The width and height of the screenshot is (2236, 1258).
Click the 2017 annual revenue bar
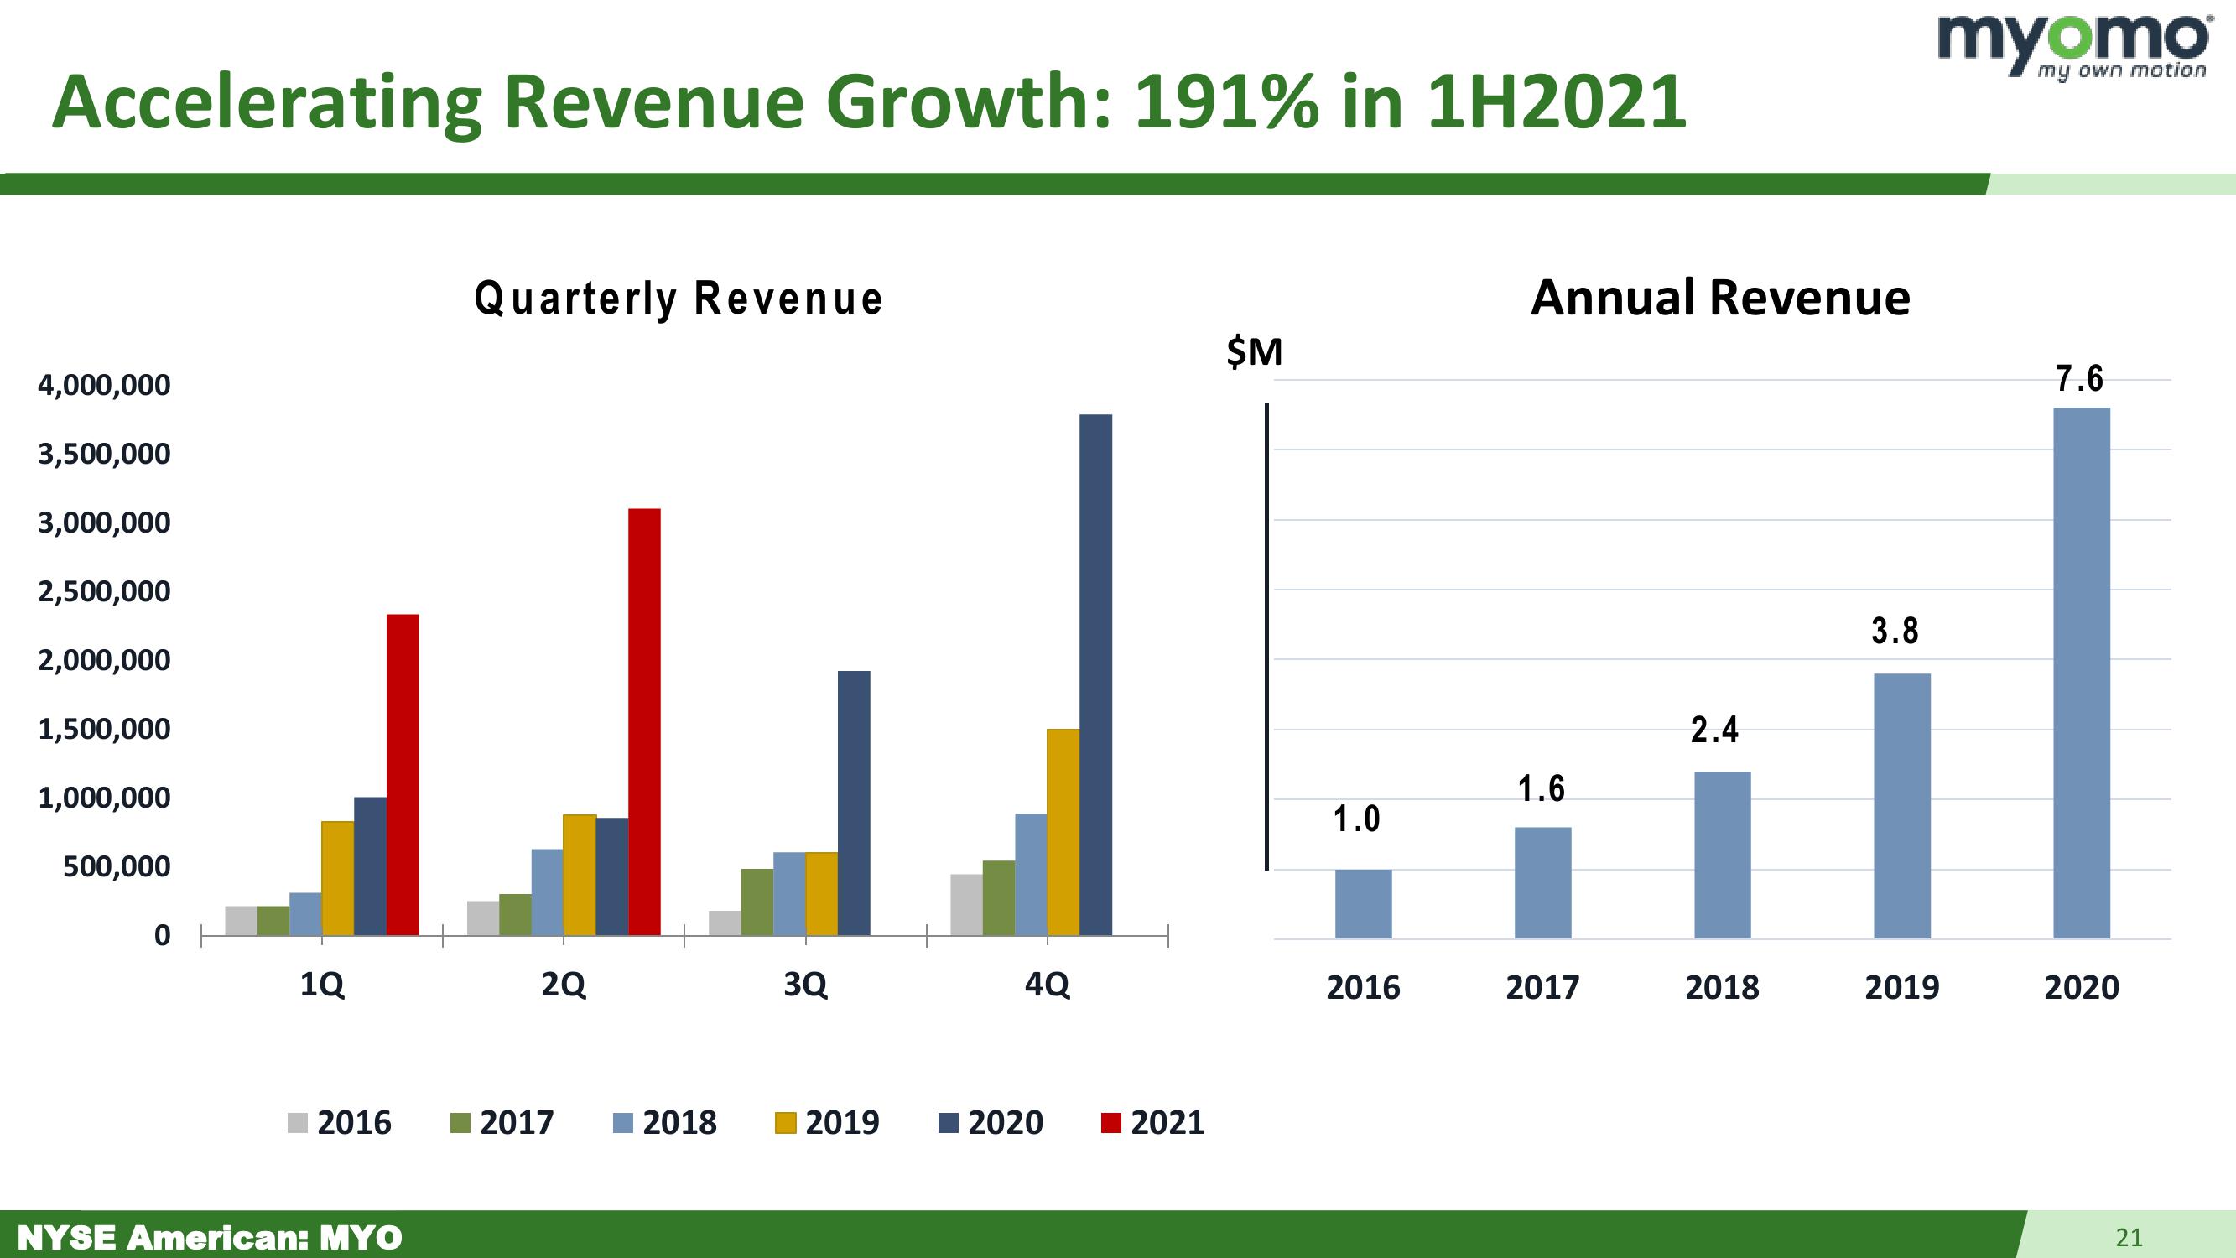pyautogui.click(x=1542, y=883)
